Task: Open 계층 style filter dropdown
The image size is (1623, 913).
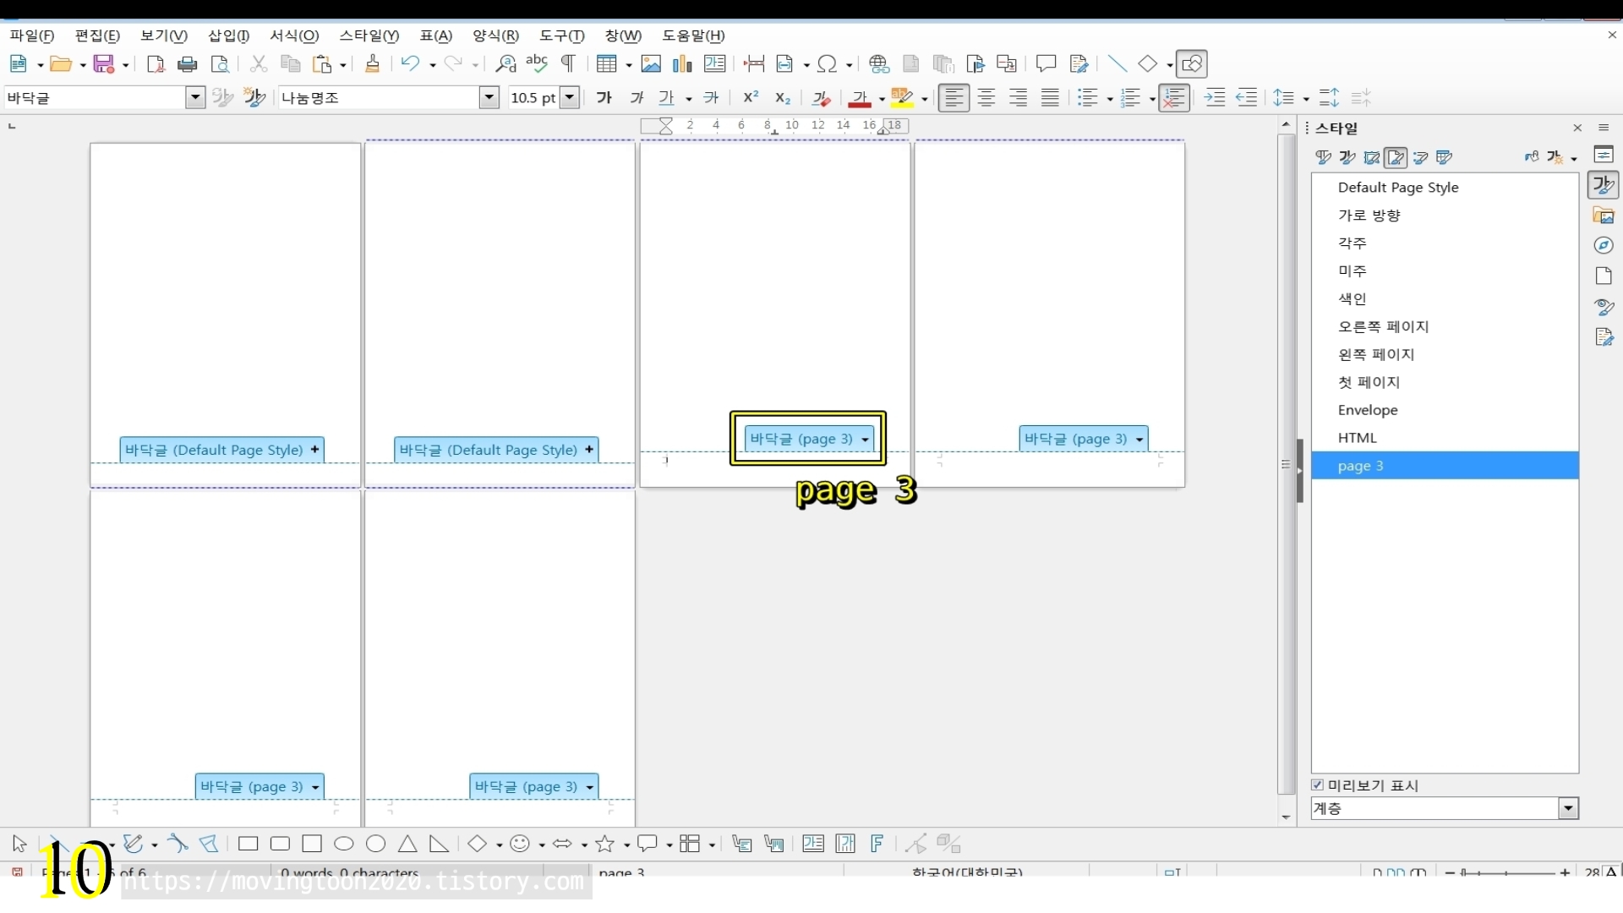Action: tap(1568, 809)
